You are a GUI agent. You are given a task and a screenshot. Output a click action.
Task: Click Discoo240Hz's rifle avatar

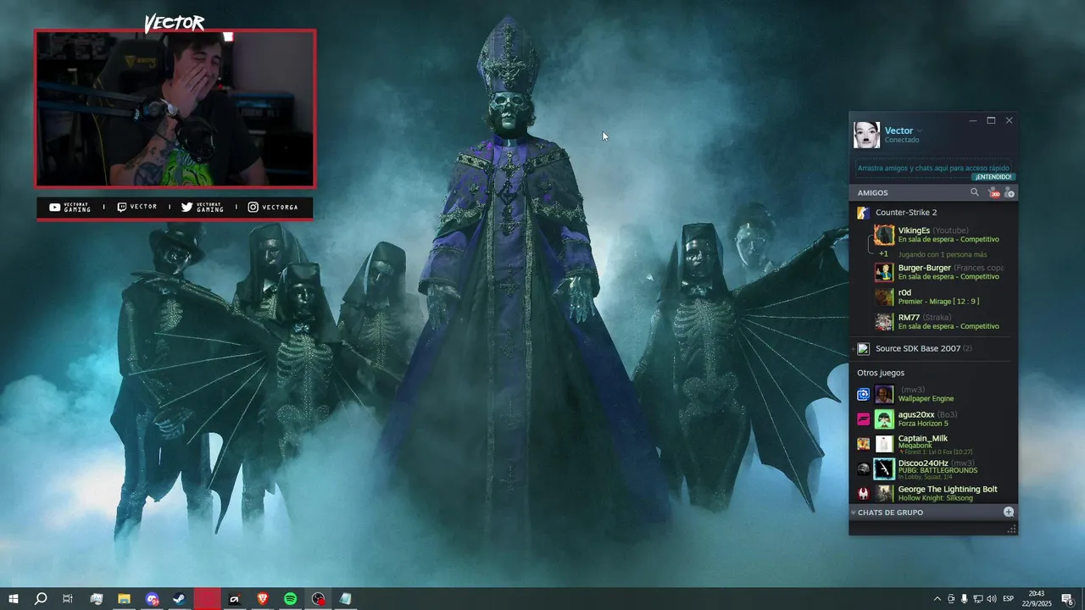pos(884,469)
